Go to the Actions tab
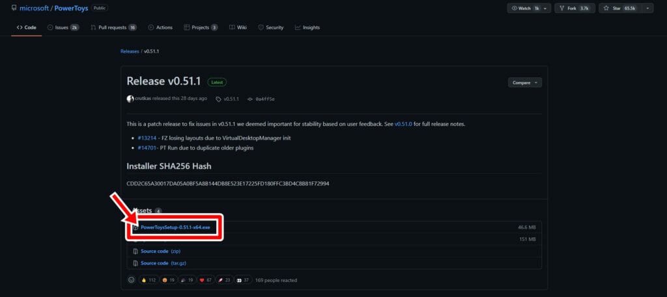Screen dimensions: 667x297 tap(160, 27)
